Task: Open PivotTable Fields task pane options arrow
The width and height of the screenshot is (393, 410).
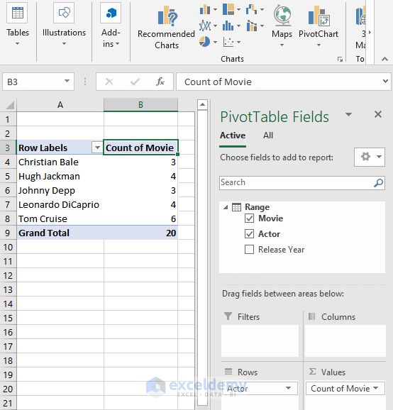Action: pyautogui.click(x=348, y=114)
